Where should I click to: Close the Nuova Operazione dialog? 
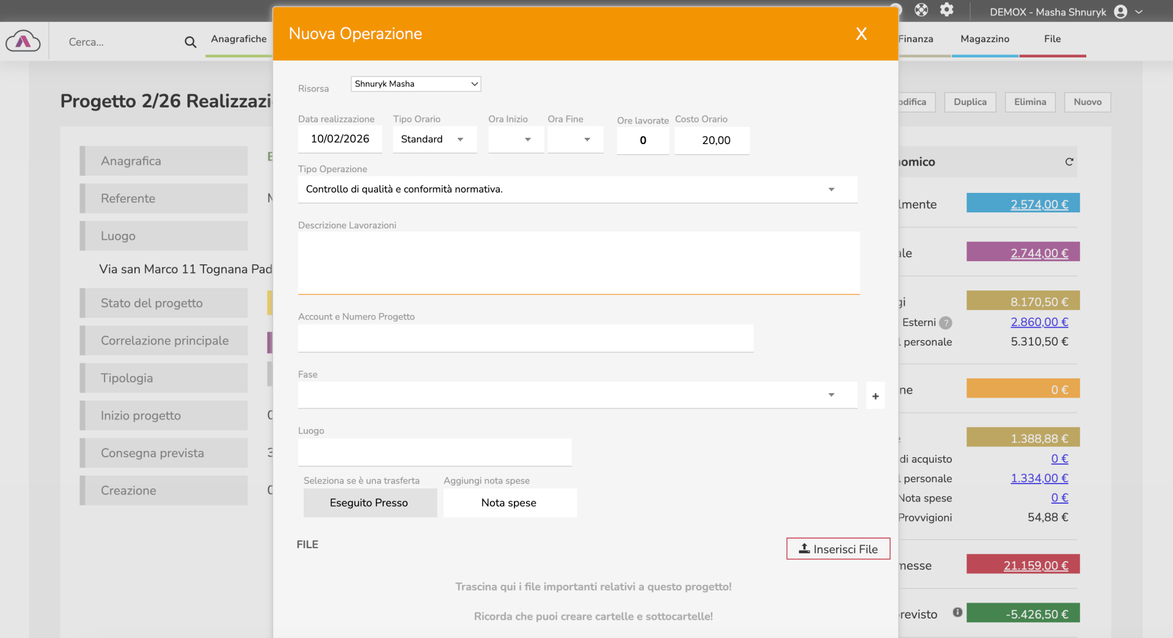coord(861,34)
